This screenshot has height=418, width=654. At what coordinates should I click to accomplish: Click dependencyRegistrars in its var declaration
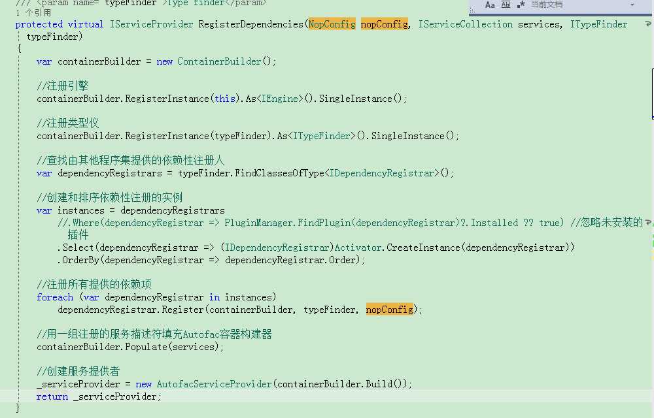pyautogui.click(x=110, y=173)
